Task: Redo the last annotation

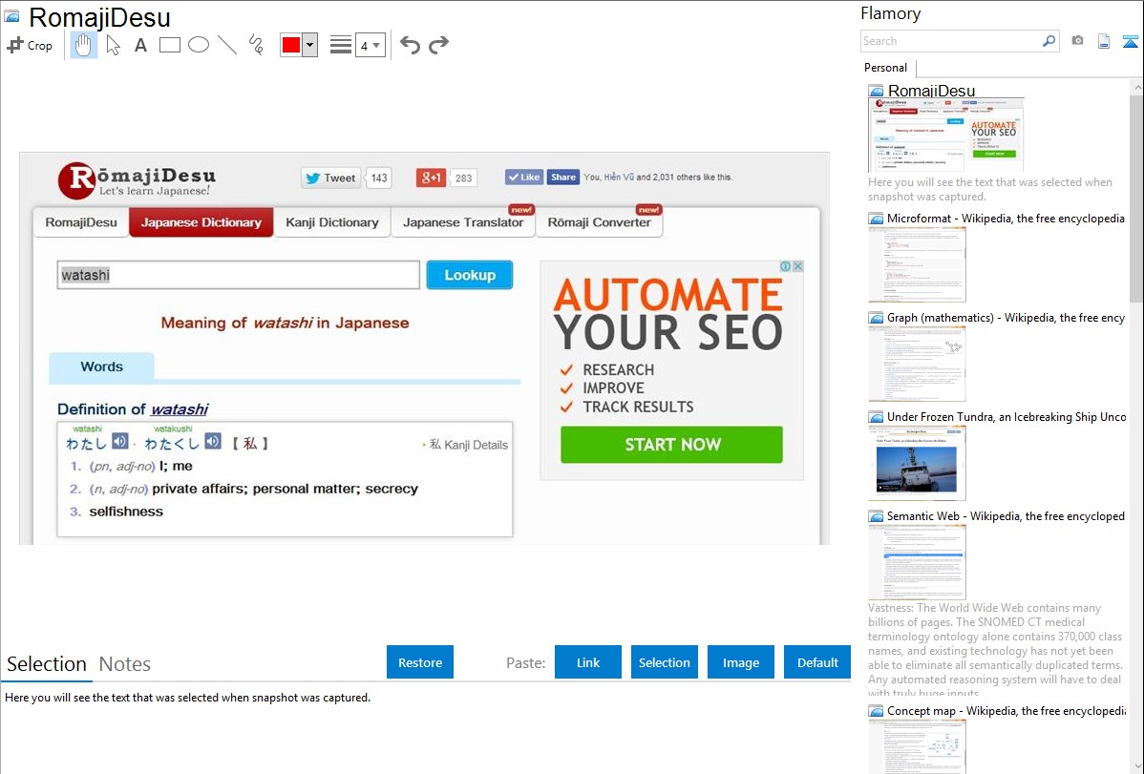Action: (x=438, y=45)
